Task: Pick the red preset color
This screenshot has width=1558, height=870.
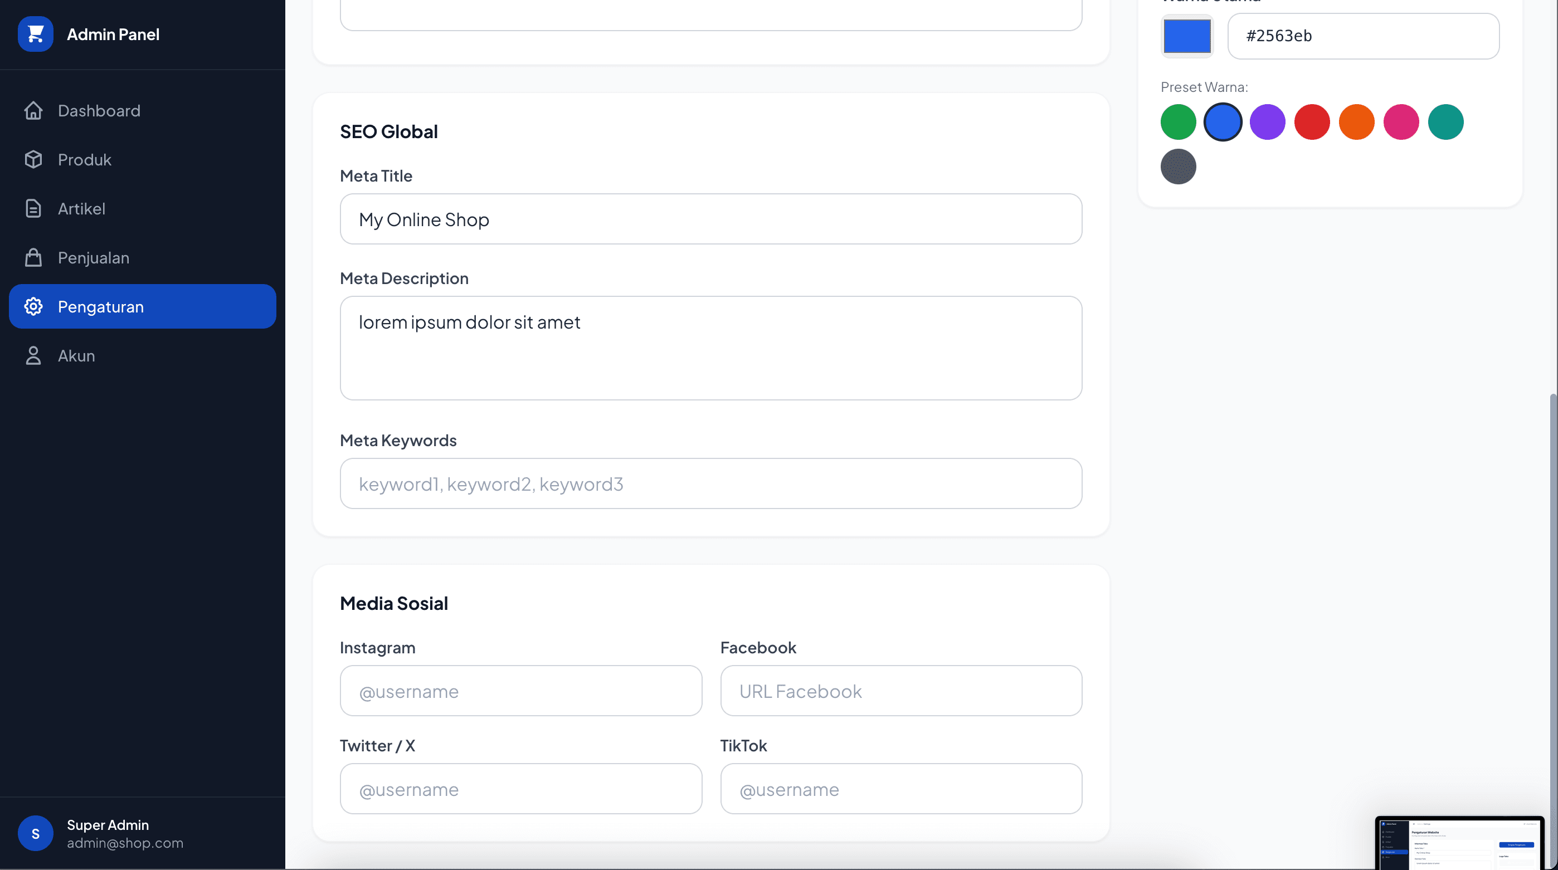Action: pyautogui.click(x=1311, y=122)
